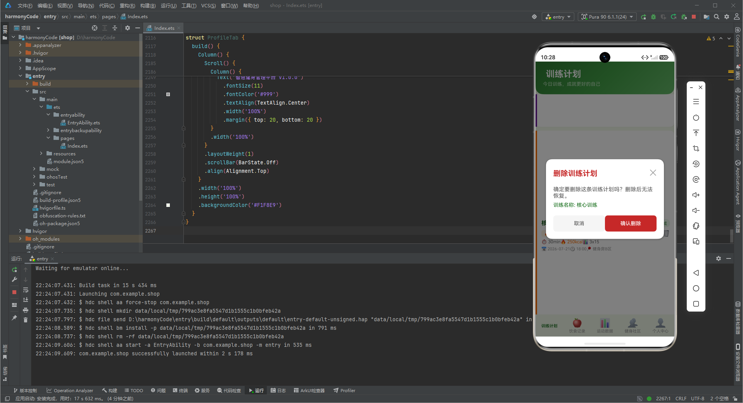Click emulator power button icon
743x403 pixels.
coord(696,117)
